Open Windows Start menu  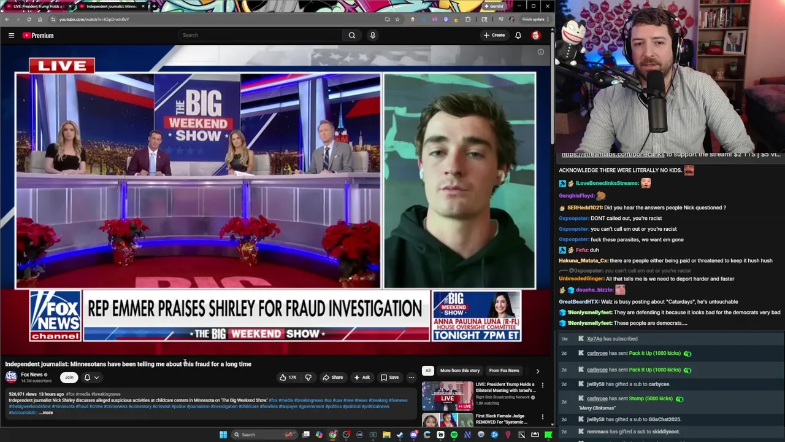[x=223, y=435]
